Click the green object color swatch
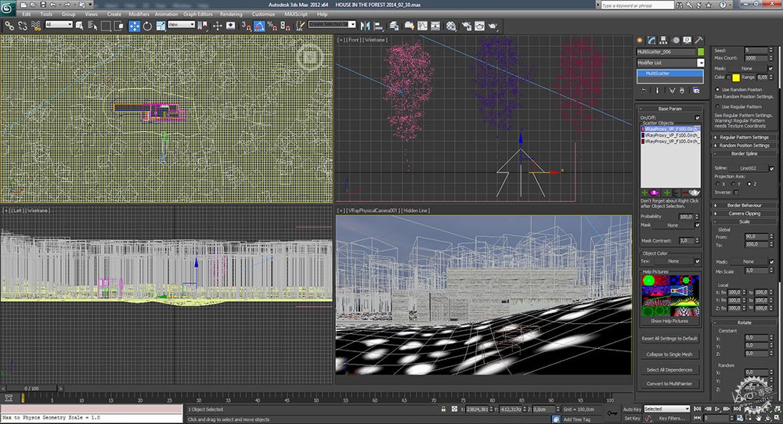 tap(701, 52)
